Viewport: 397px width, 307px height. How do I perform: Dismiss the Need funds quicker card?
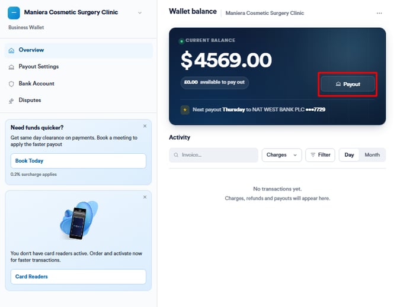(145, 126)
